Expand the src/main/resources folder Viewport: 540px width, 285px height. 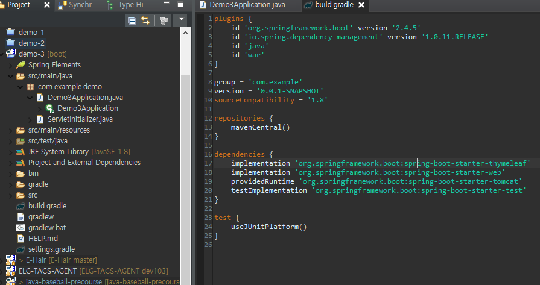click(x=10, y=130)
